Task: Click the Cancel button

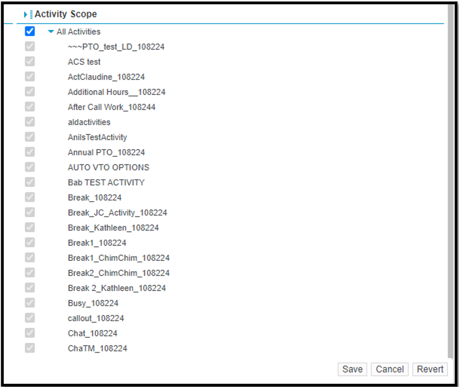Action: click(389, 369)
